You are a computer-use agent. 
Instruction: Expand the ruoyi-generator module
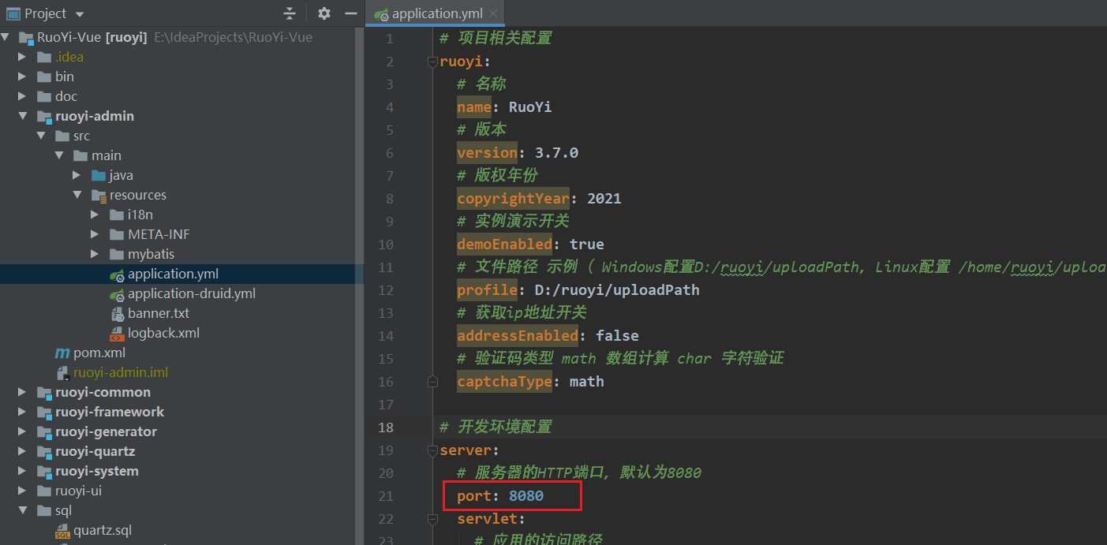click(23, 431)
